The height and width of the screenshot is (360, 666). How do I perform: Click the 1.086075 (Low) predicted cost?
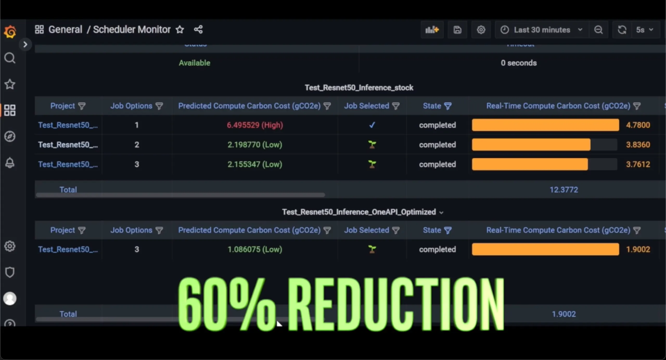(255, 249)
